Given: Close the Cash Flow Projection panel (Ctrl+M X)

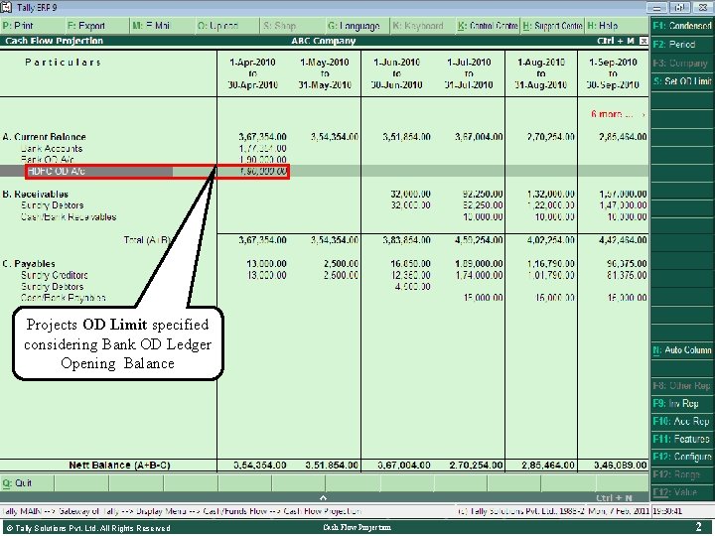Looking at the screenshot, I should pos(643,41).
